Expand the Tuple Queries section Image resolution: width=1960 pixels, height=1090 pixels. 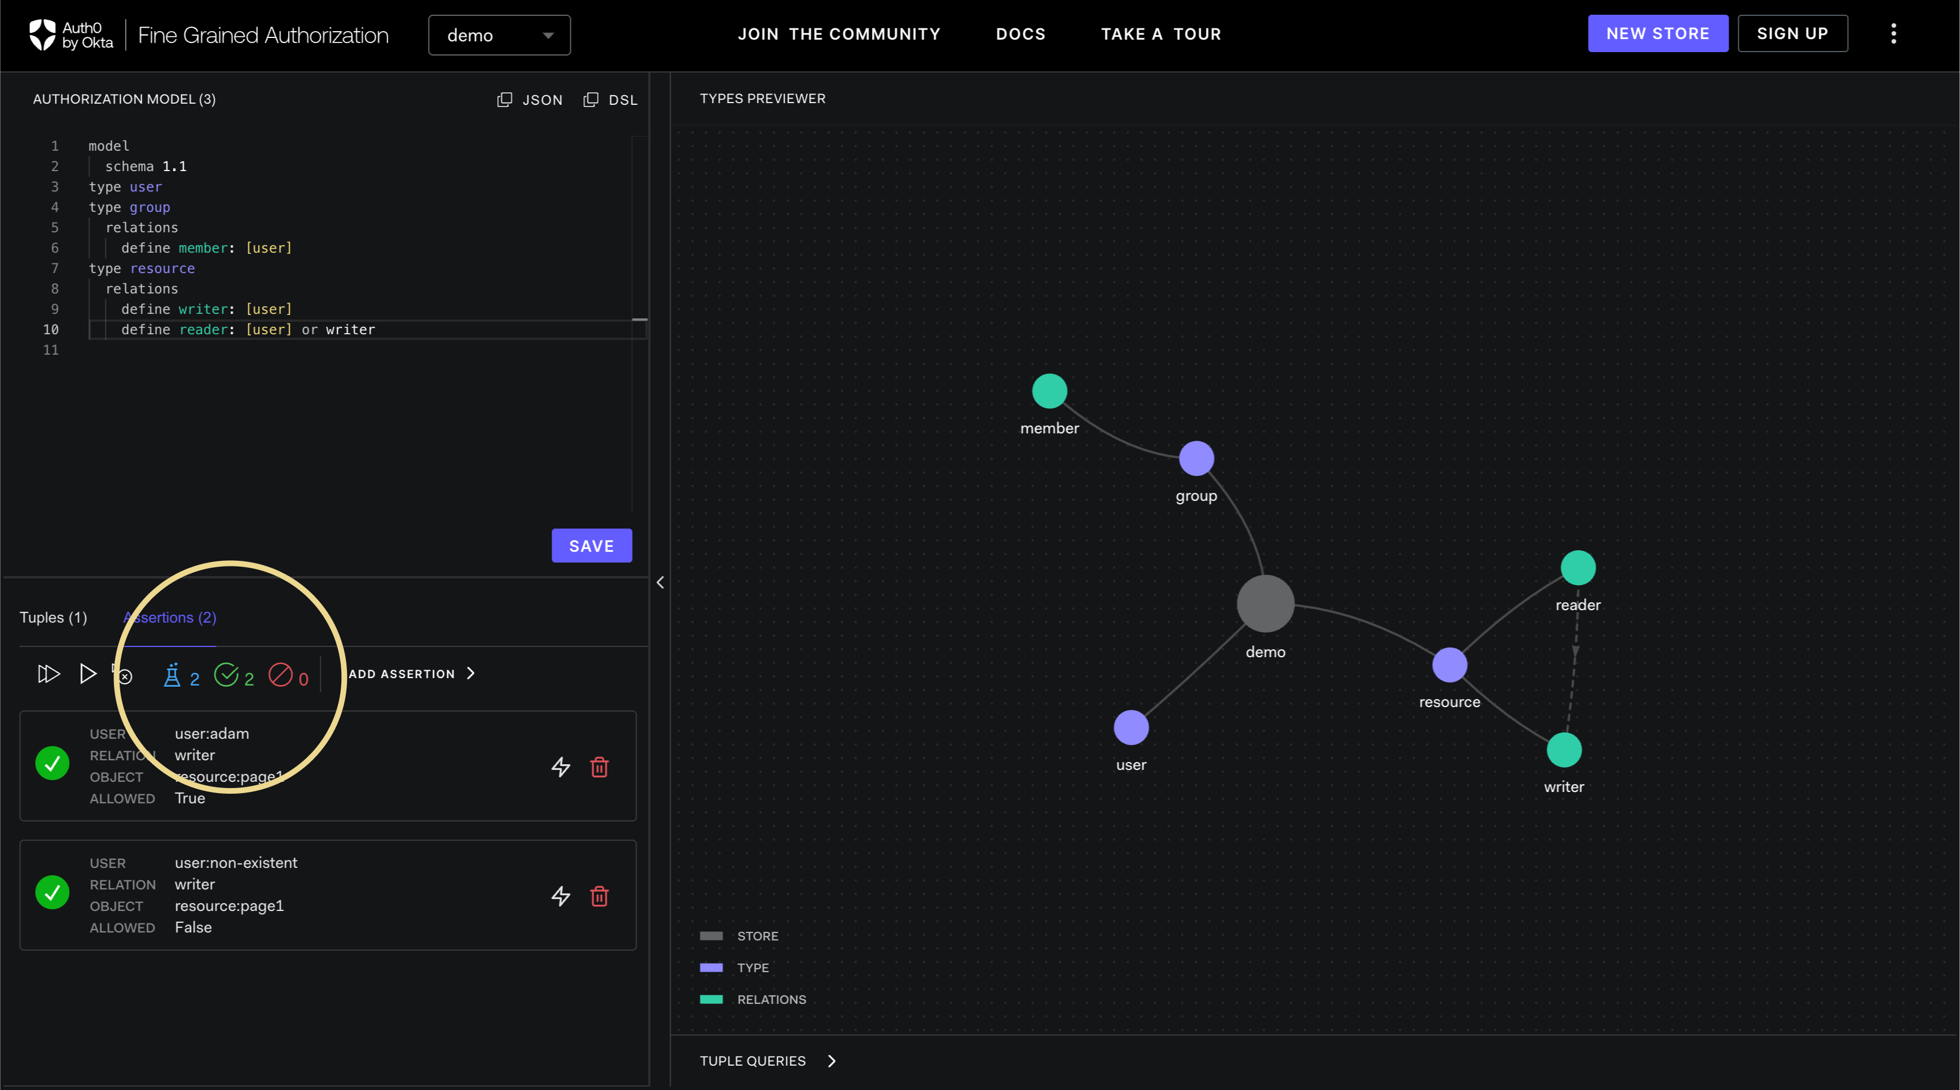click(767, 1061)
